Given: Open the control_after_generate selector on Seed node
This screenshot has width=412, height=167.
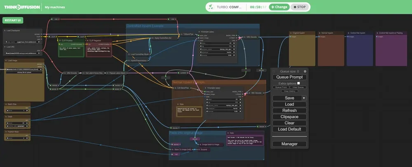Looking at the screenshot, I should coord(18,126).
